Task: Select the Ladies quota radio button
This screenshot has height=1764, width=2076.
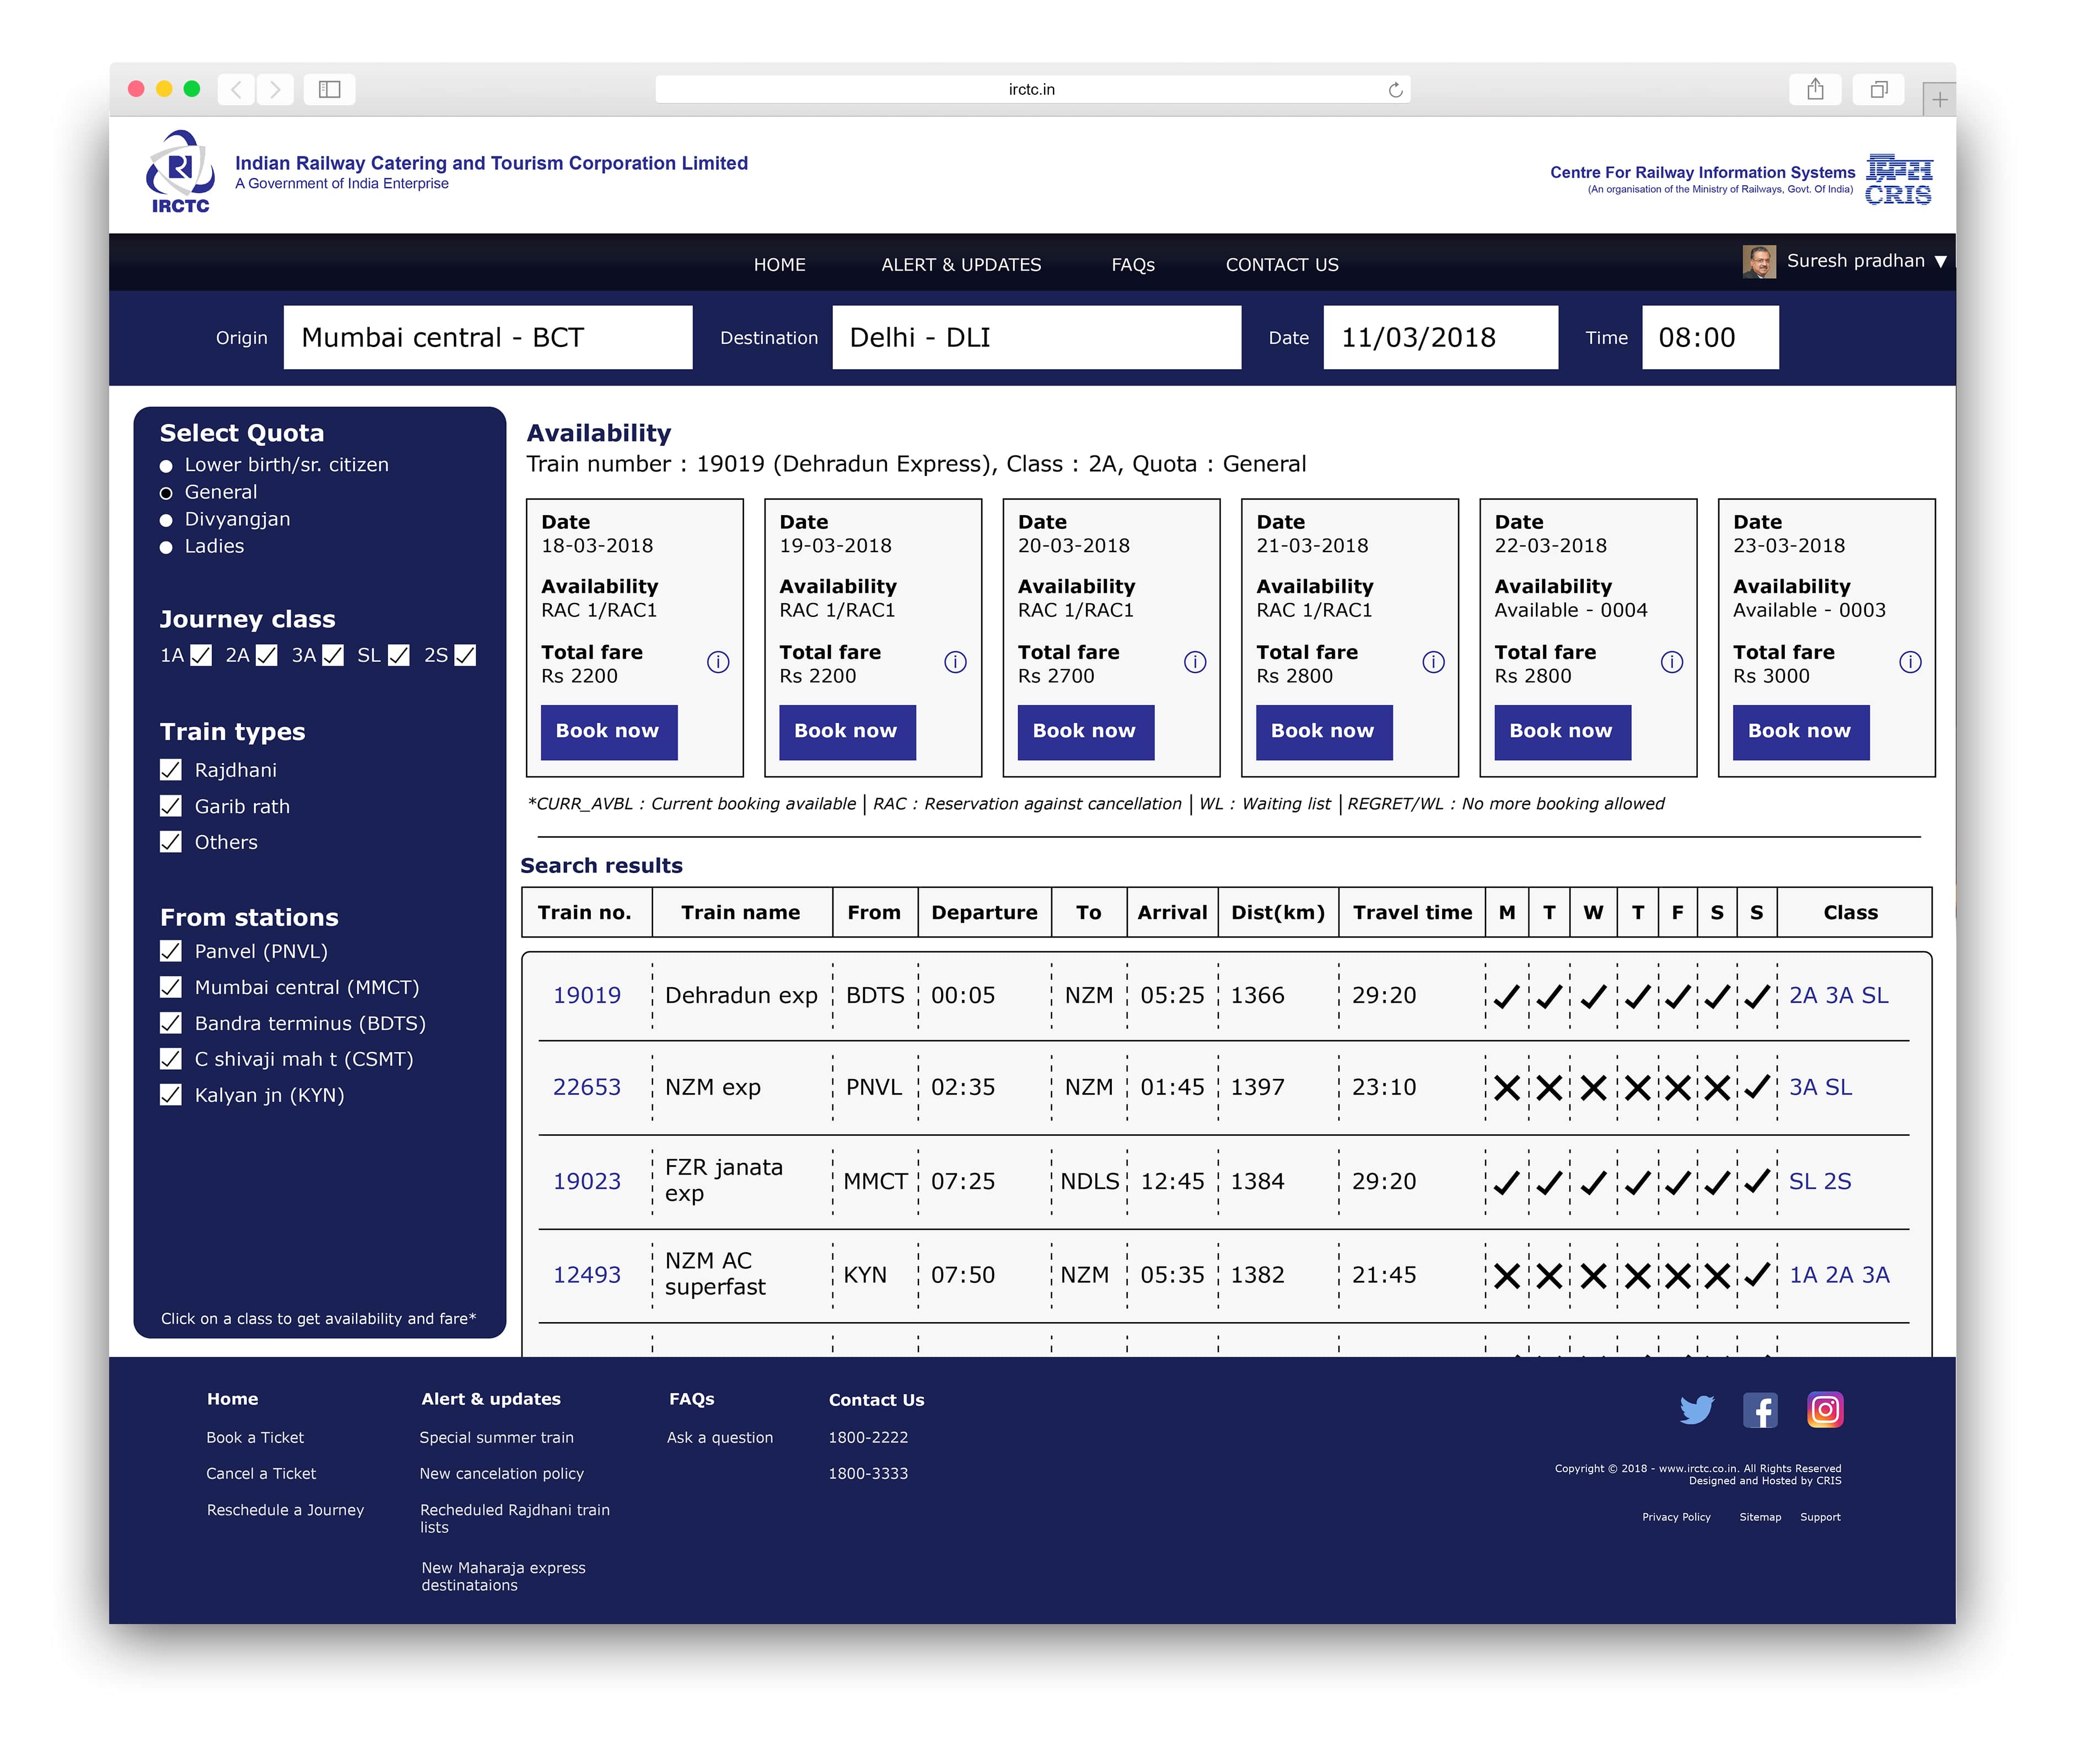Action: (166, 547)
